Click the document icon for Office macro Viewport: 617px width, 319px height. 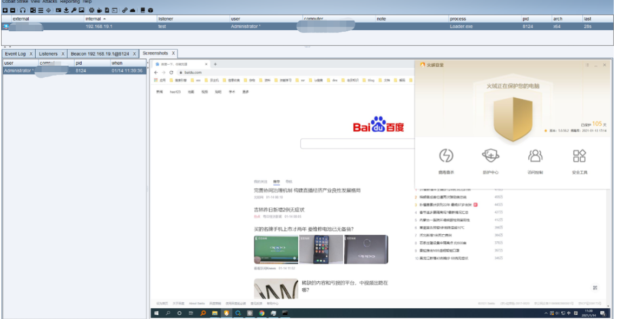(107, 10)
